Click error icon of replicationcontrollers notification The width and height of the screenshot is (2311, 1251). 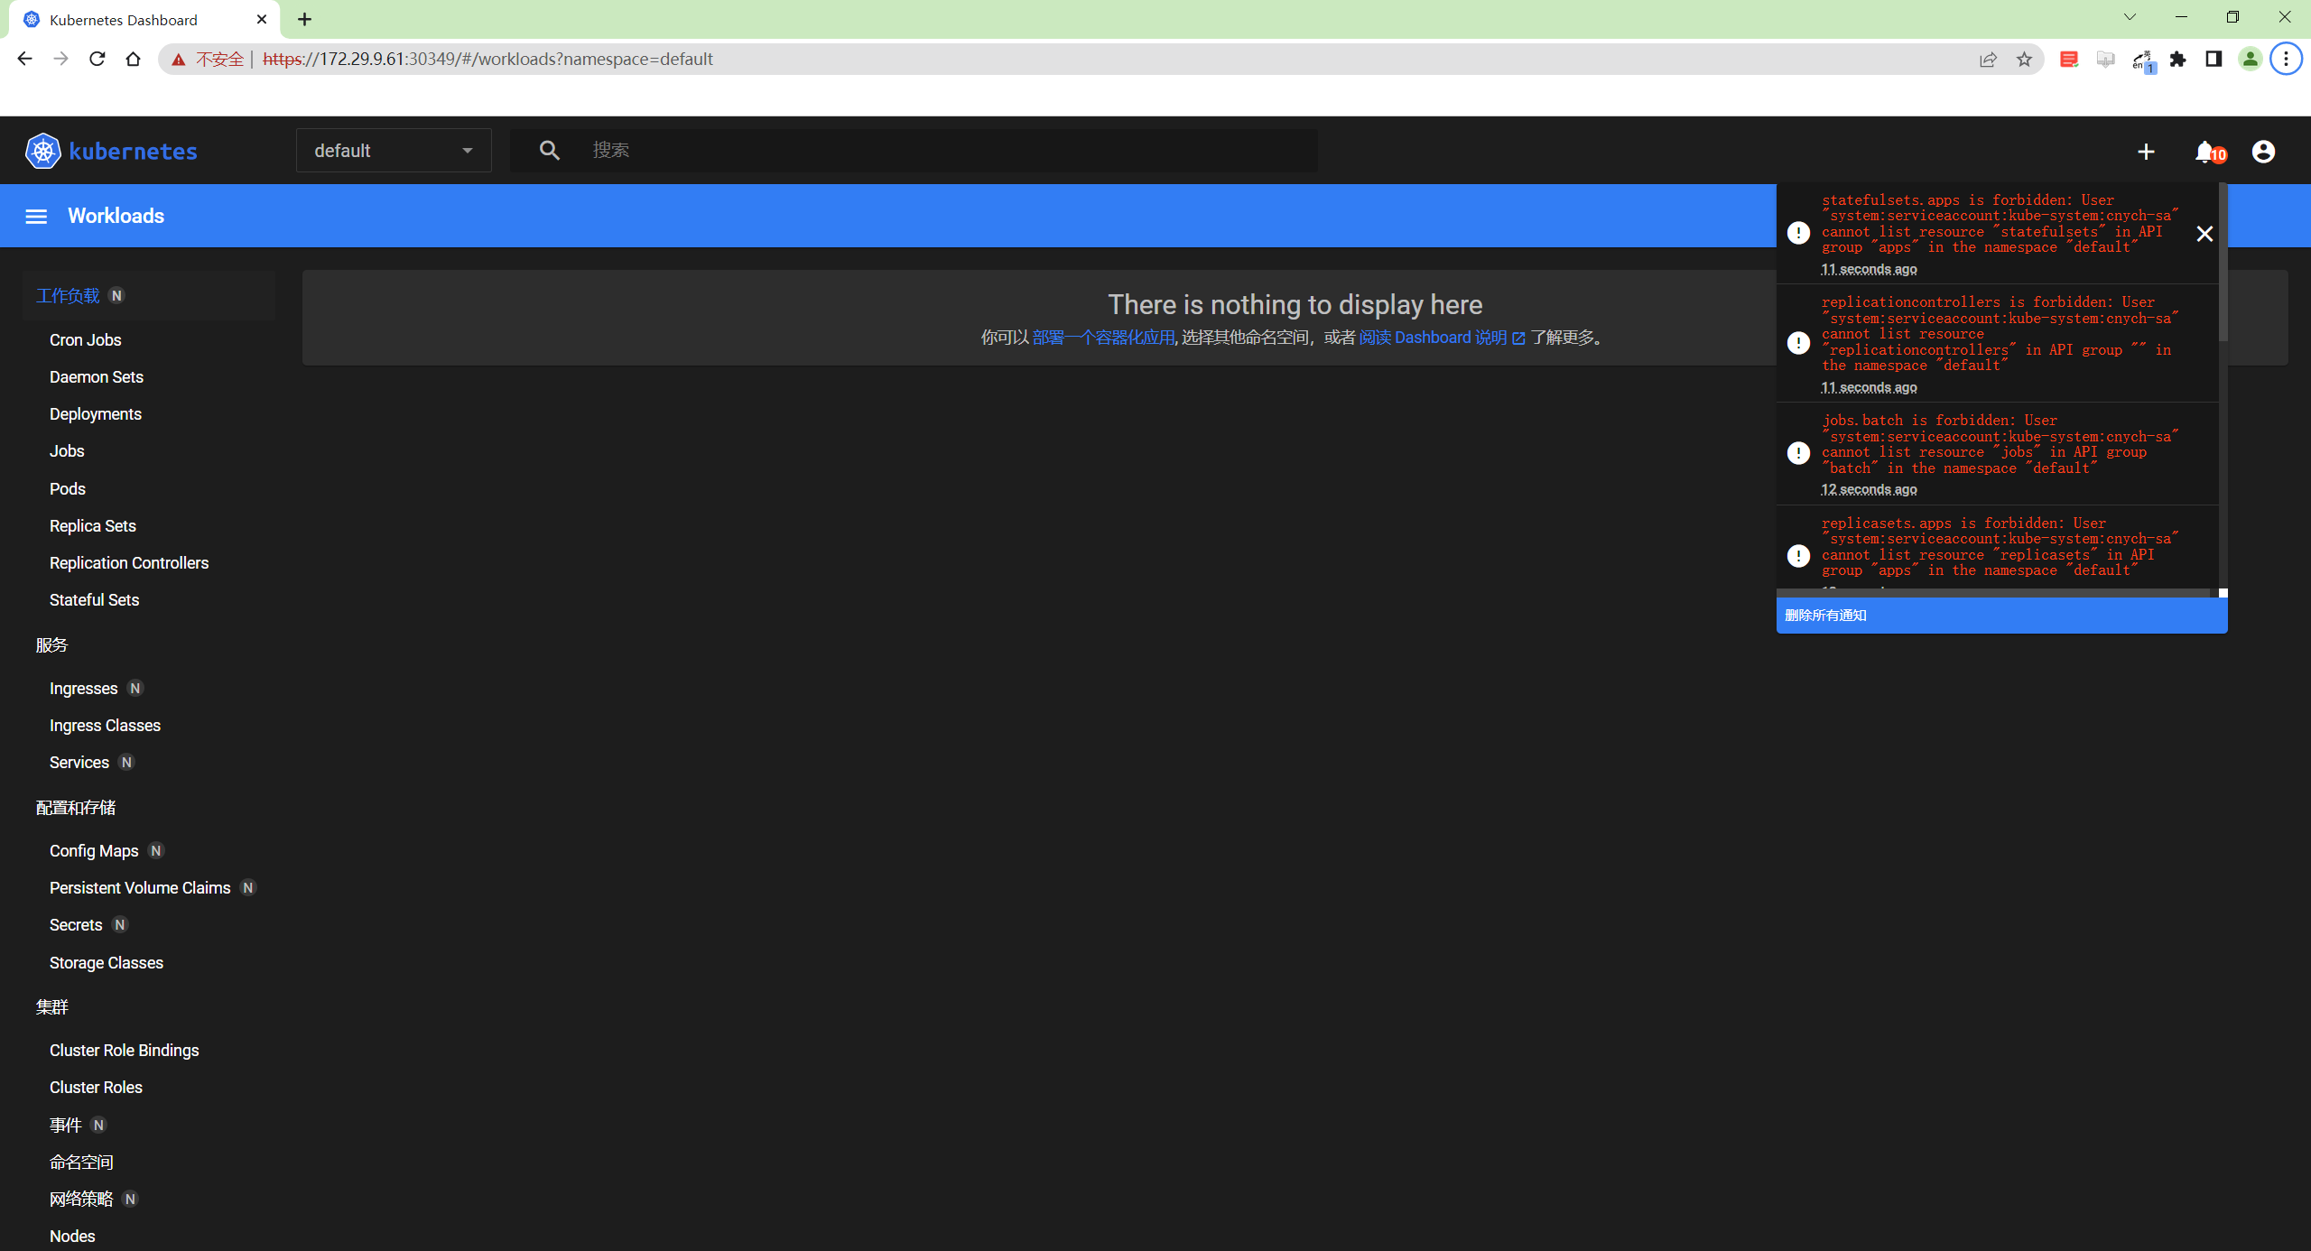[1798, 343]
